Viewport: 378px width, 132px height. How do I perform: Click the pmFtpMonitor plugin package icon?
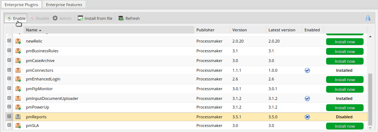pos(18,89)
